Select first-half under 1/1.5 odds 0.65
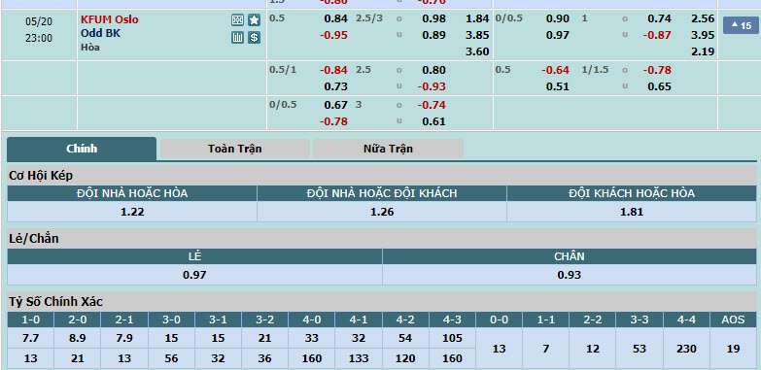 tap(659, 86)
